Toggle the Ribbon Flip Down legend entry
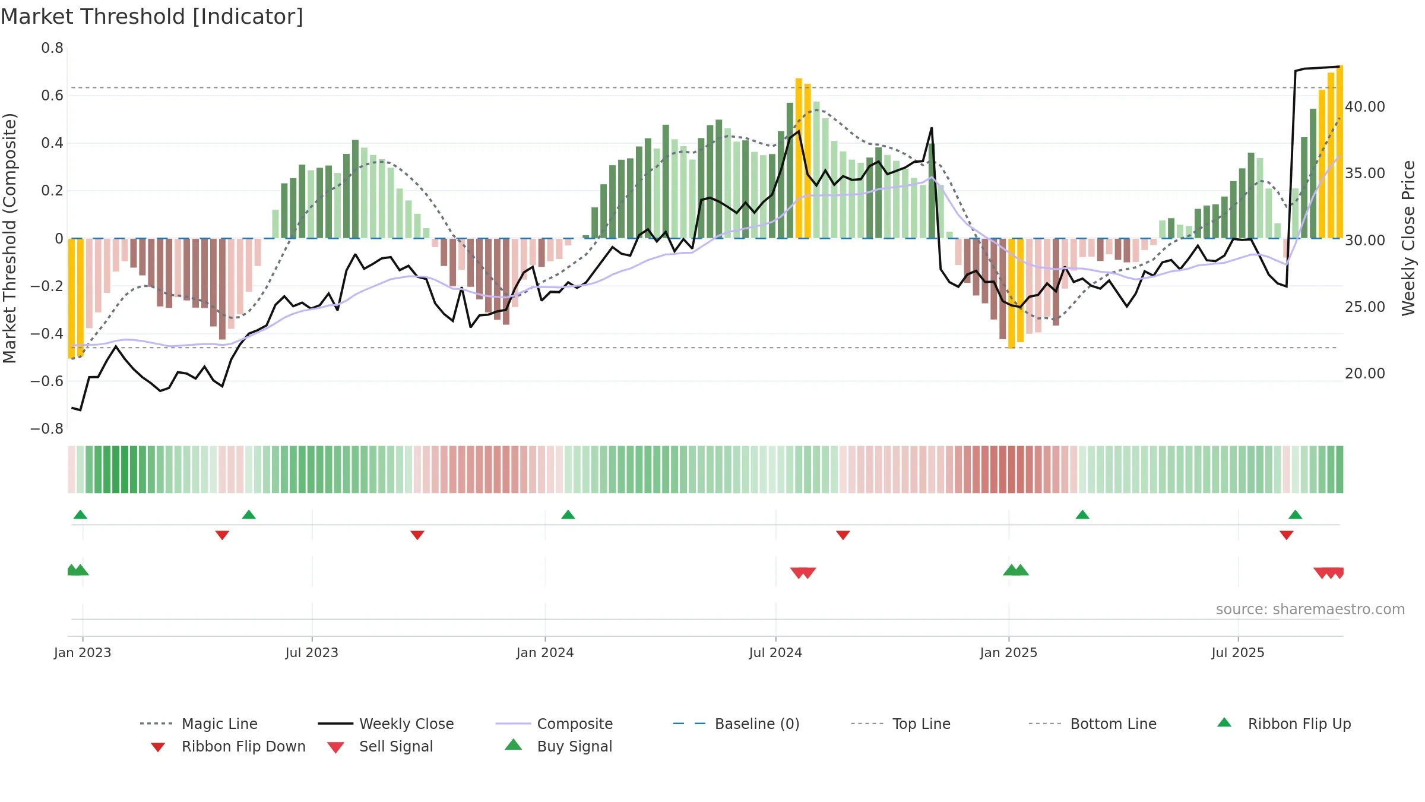This screenshot has width=1425, height=802. click(x=227, y=746)
